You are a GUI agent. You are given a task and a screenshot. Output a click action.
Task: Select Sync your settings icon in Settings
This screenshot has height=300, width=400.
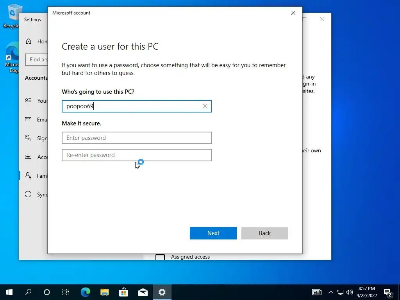click(x=28, y=195)
